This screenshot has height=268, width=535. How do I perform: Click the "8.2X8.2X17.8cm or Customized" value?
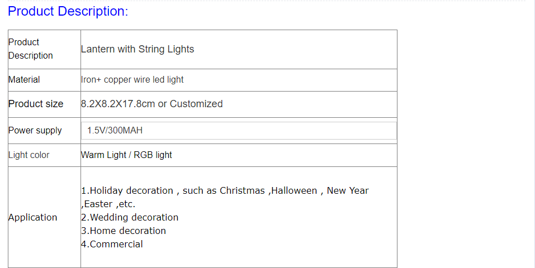click(152, 104)
